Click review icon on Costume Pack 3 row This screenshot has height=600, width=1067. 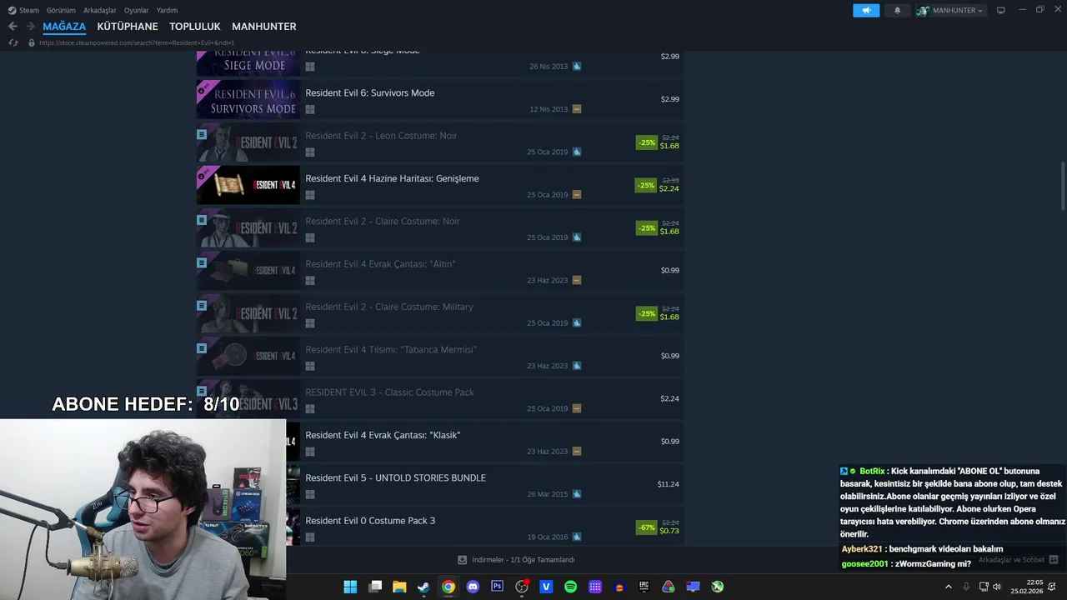[577, 537]
